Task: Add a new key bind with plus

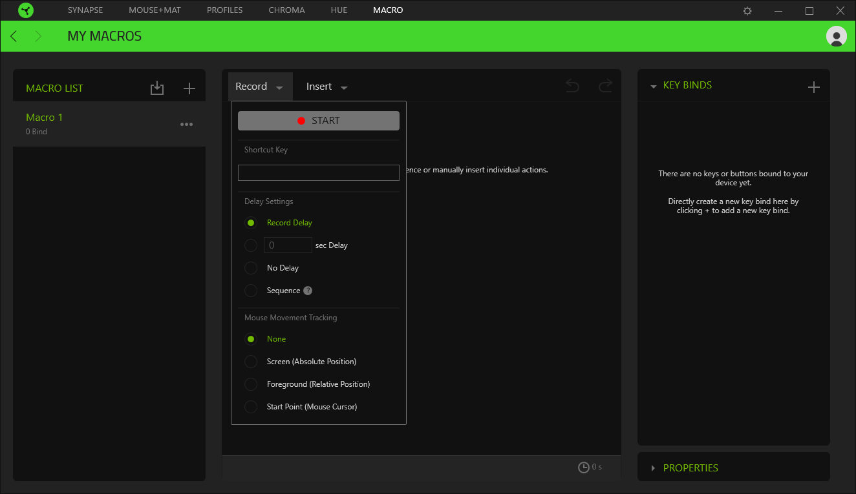Action: [x=814, y=87]
